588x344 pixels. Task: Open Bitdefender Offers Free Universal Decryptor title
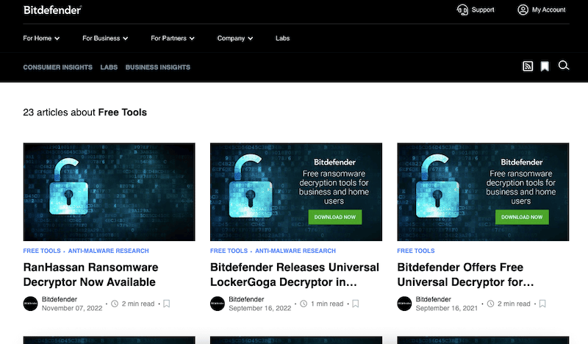(465, 275)
